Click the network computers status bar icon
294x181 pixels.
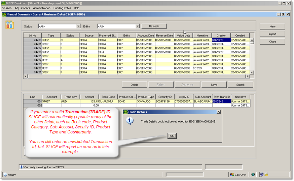pos(261,175)
